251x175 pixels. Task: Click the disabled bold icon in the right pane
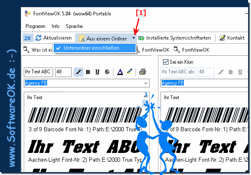231,72
